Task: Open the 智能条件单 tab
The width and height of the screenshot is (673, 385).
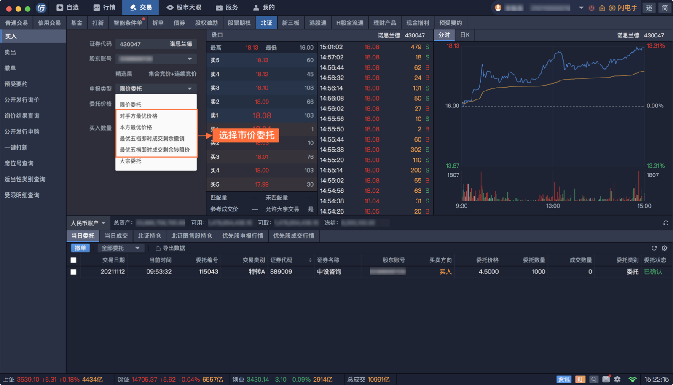Action: [128, 23]
